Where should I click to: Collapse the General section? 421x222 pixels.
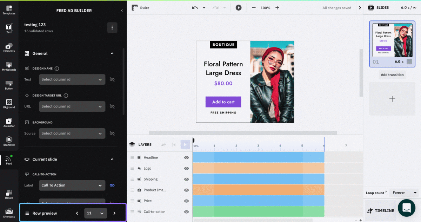click(x=112, y=53)
